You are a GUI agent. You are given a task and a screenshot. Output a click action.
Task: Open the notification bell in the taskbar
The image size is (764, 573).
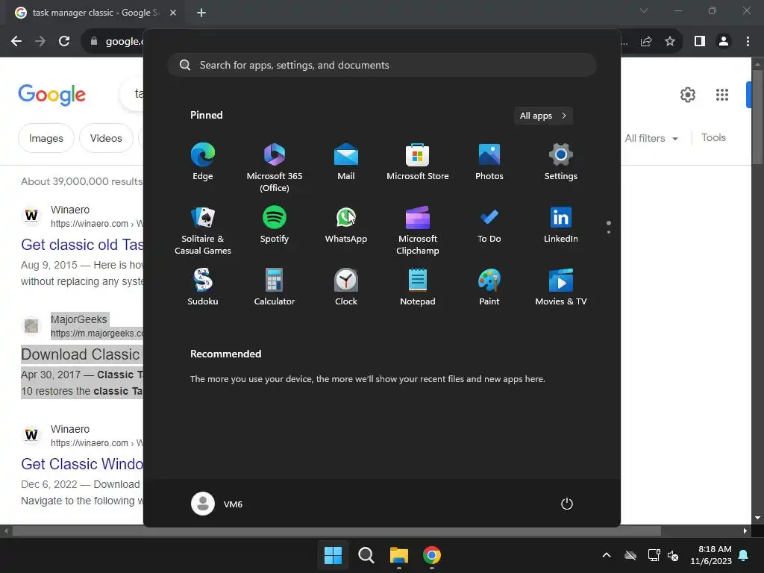(x=744, y=555)
